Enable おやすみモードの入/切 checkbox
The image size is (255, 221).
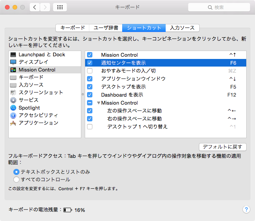[90, 71]
